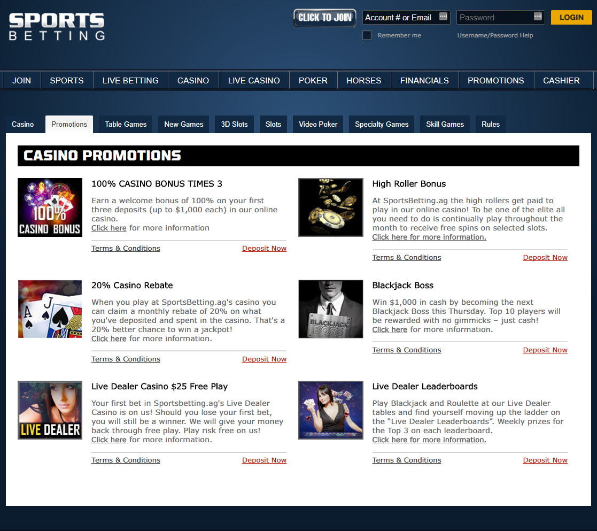Screen dimensions: 597x531
Task: Open Username/Password Help link
Action: pos(495,35)
